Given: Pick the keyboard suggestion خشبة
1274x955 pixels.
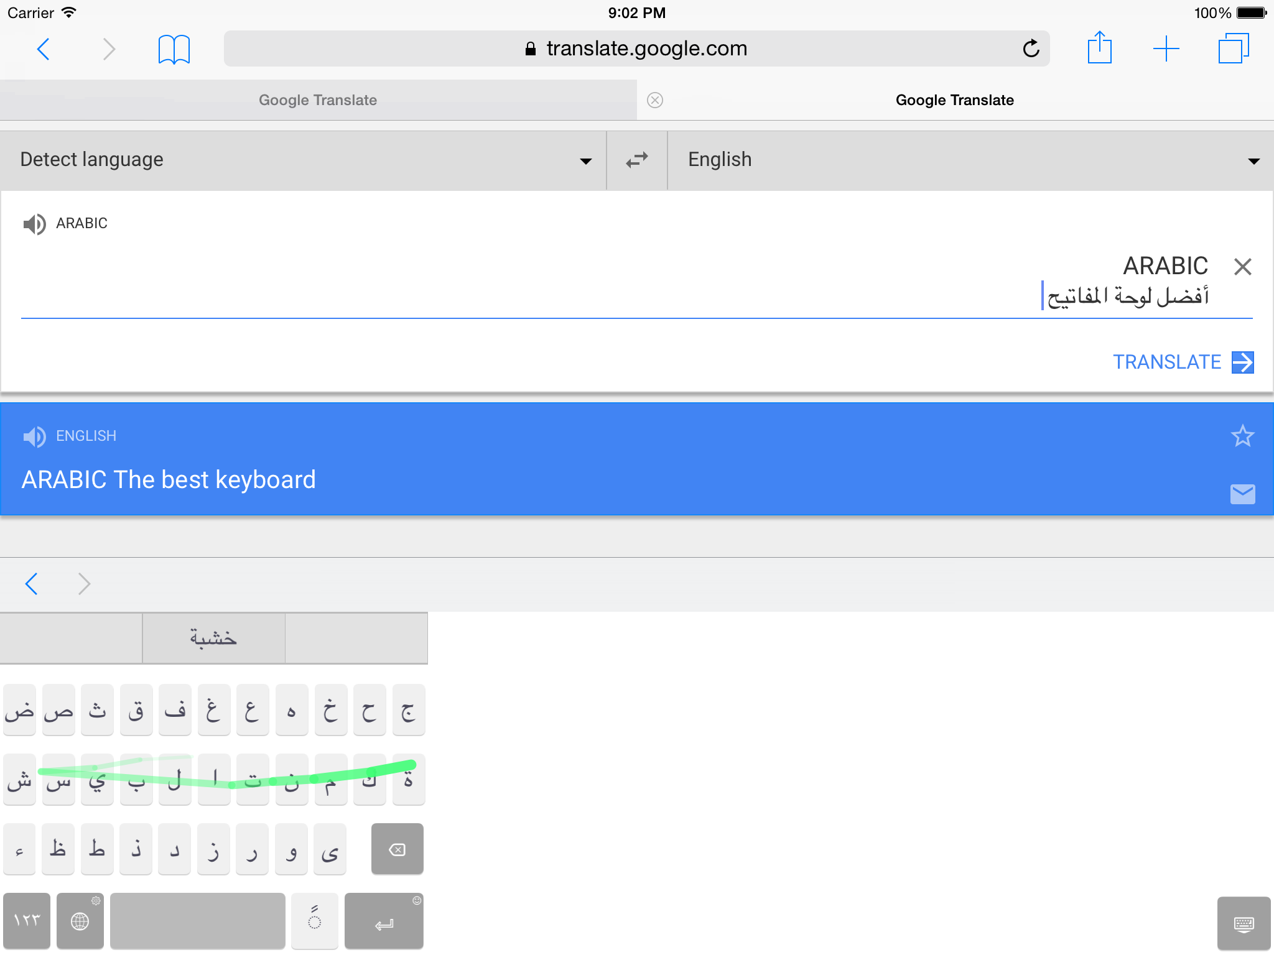Looking at the screenshot, I should (213, 639).
